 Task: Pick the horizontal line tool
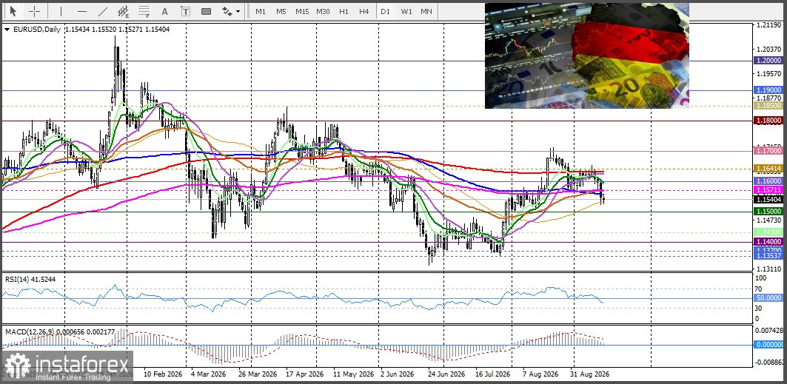coord(82,11)
